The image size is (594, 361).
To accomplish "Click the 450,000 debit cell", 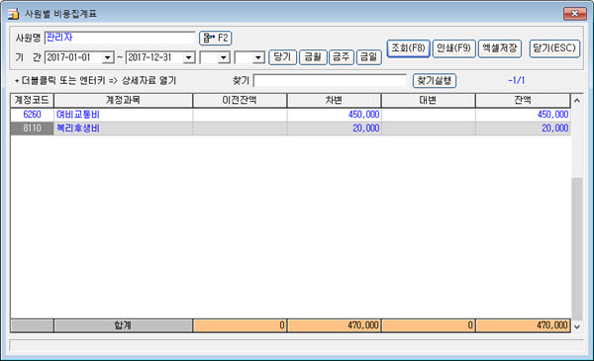I will point(334,115).
